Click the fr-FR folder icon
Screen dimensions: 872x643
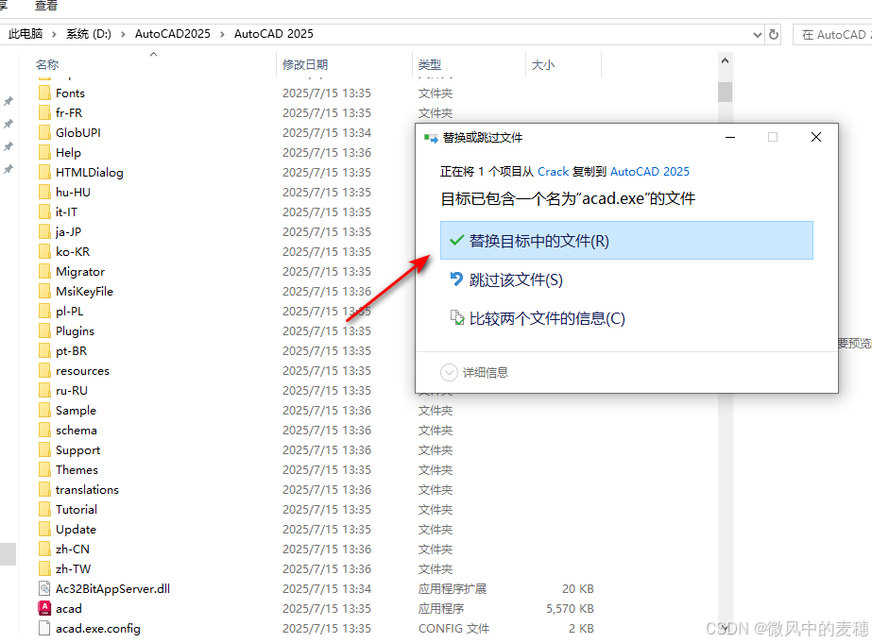44,112
